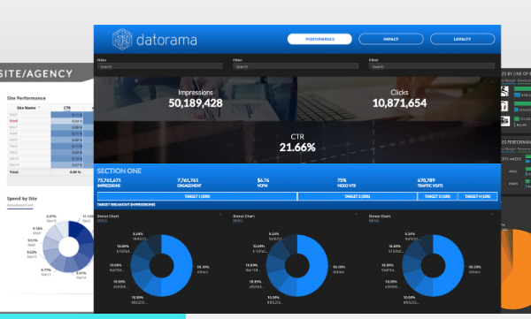
Task: Select the Target 1 (50%) bar segment
Action: click(x=197, y=196)
